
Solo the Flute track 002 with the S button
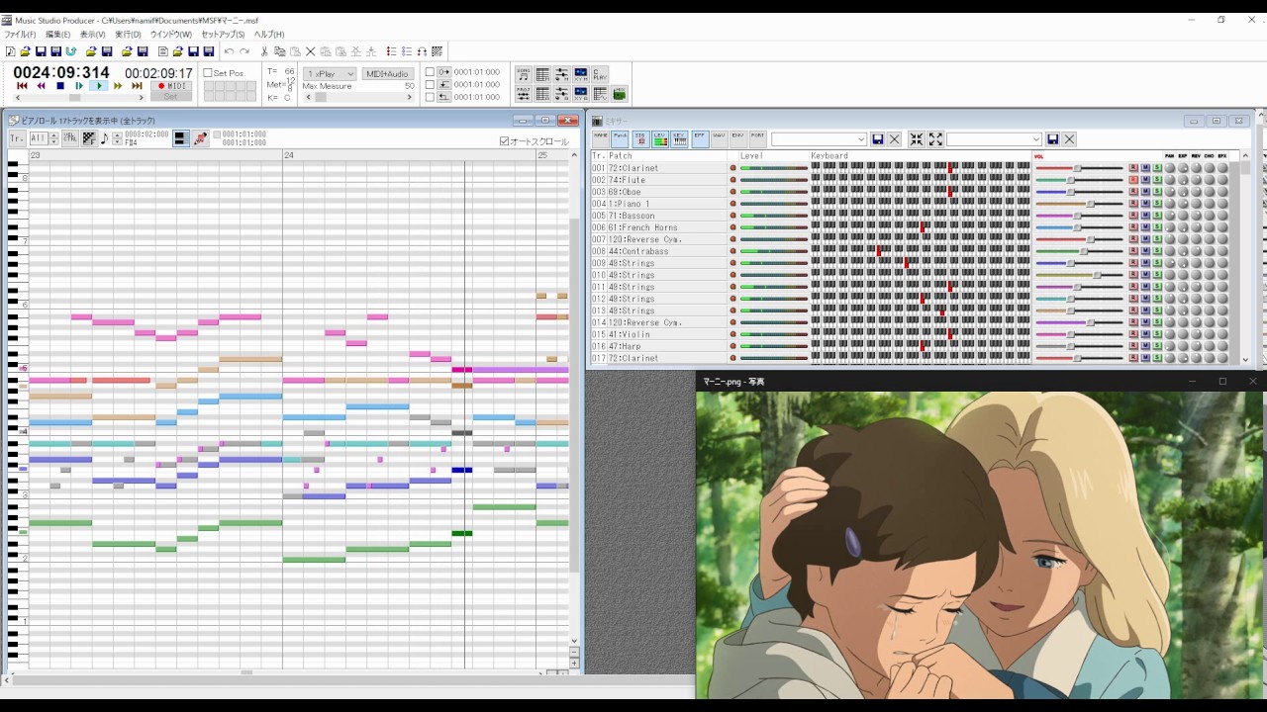point(1156,180)
